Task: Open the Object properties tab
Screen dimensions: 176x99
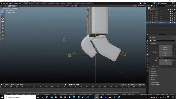Action: [147, 54]
